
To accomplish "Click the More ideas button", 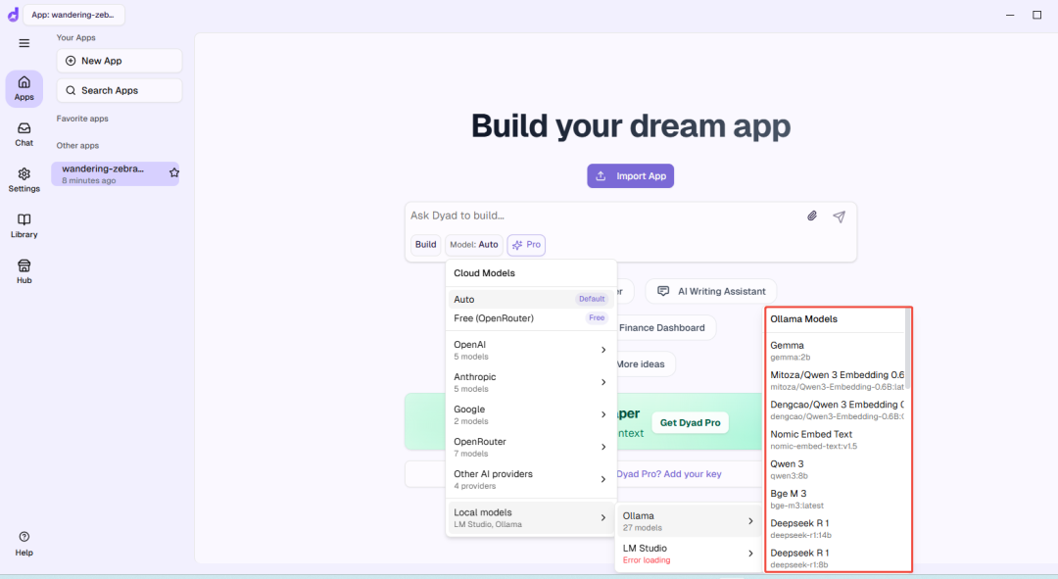I will [x=643, y=363].
